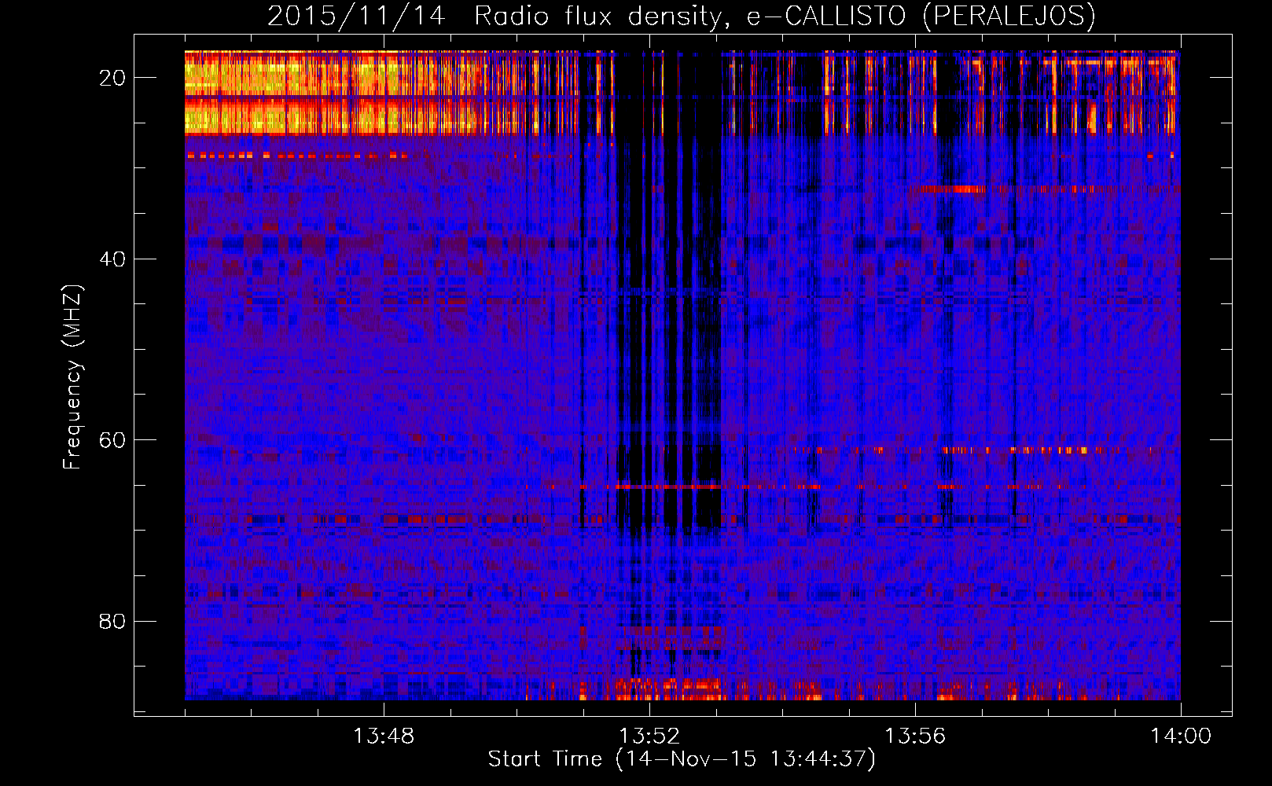The image size is (1272, 786).
Task: Click the 80 MHz frequency tick label
Action: click(x=113, y=622)
